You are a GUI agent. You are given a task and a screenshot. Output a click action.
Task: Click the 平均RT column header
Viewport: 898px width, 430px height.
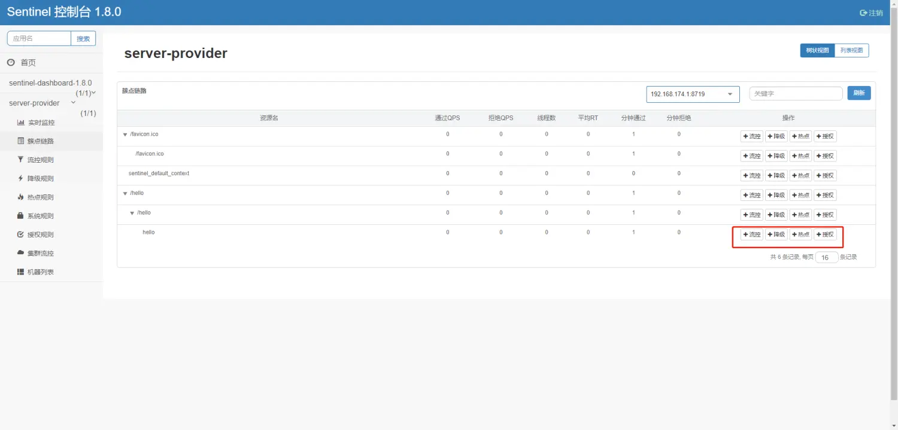(x=588, y=118)
